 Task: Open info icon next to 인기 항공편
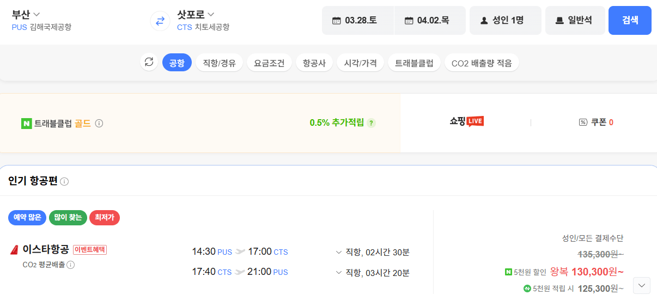(64, 181)
